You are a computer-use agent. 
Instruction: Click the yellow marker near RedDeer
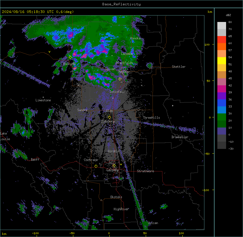click(120, 79)
